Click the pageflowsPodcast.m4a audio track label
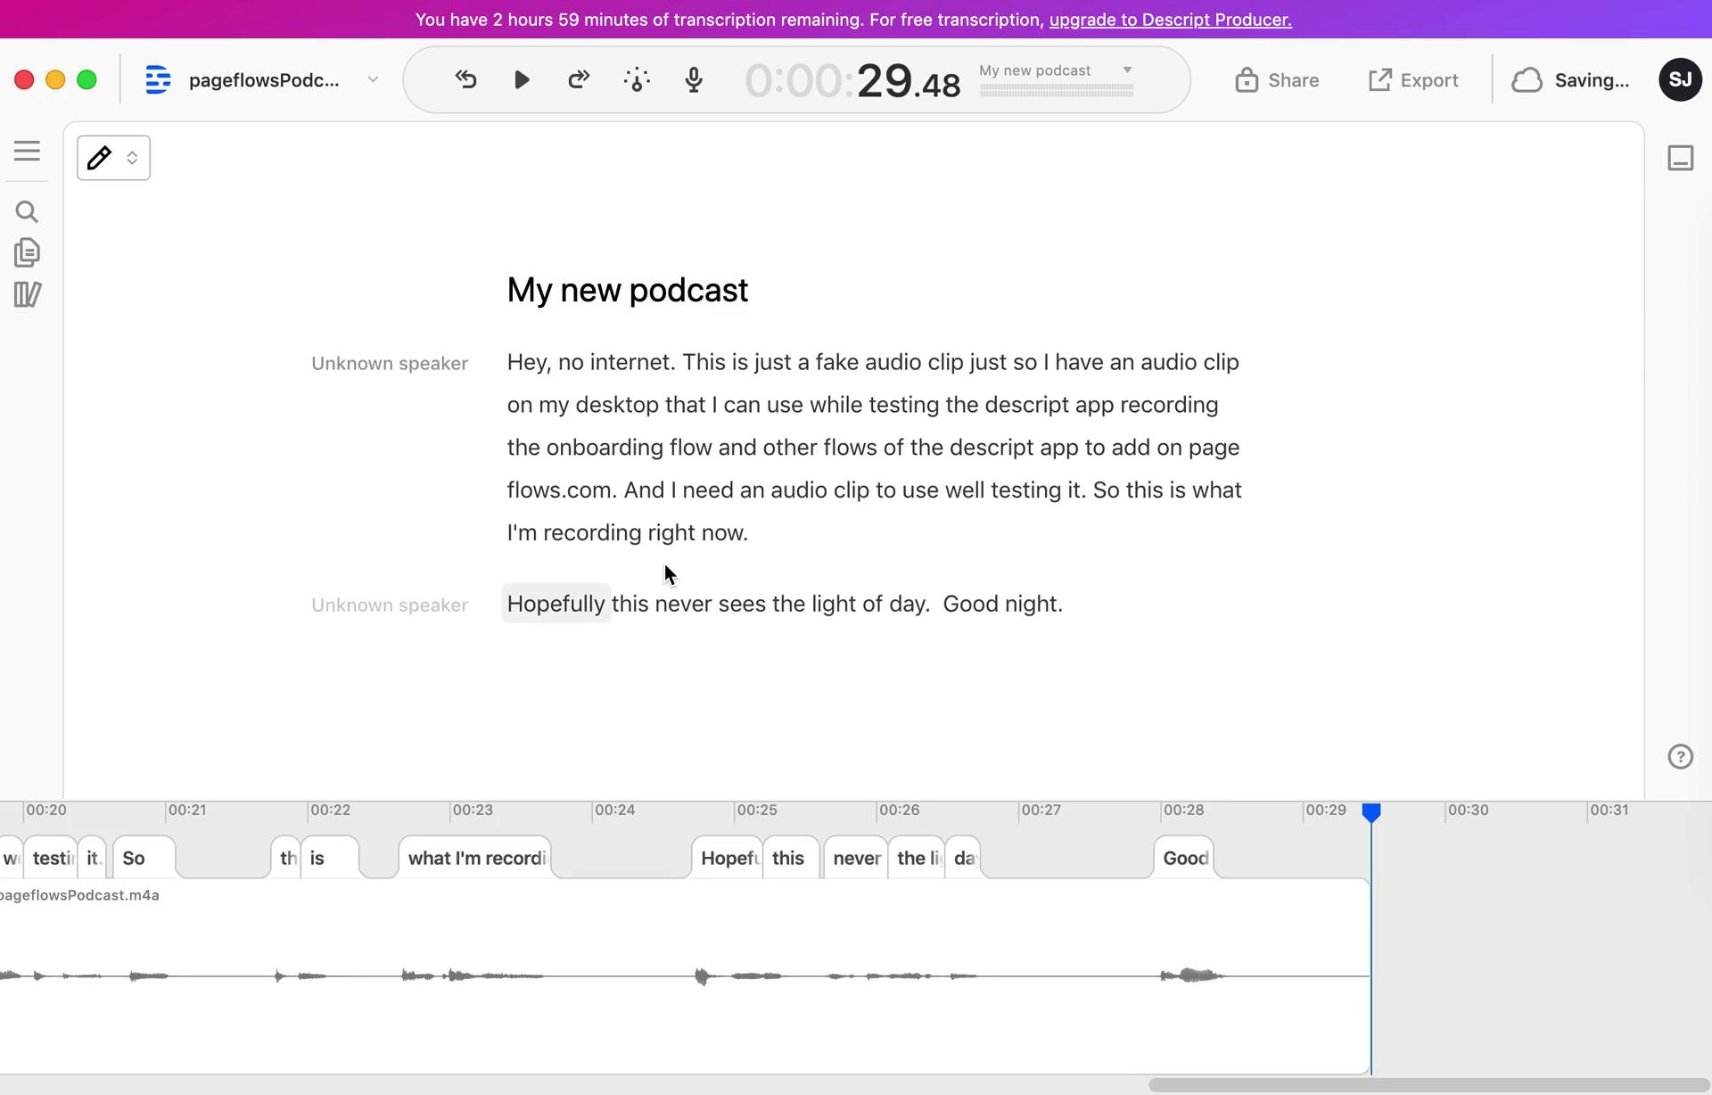The height and width of the screenshot is (1095, 1712). coord(79,895)
